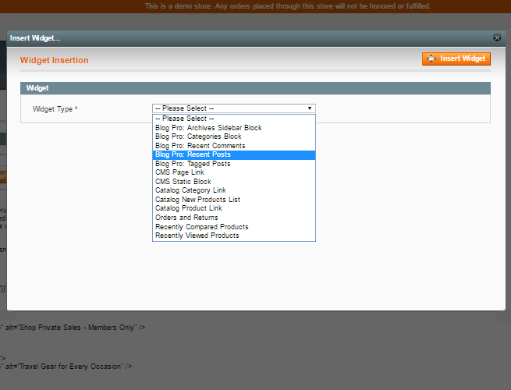This screenshot has height=390, width=511.
Task: Select highlighted Blog Pro: Recent Posts
Action: pos(193,154)
